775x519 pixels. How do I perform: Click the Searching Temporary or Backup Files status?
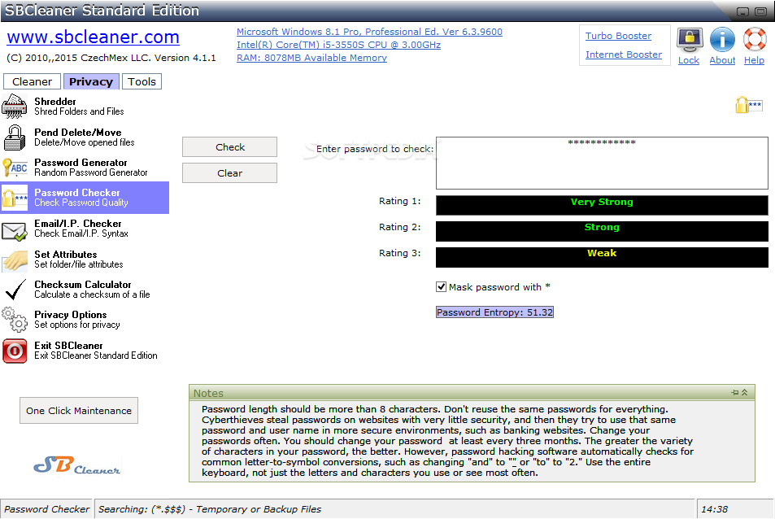[x=210, y=509]
